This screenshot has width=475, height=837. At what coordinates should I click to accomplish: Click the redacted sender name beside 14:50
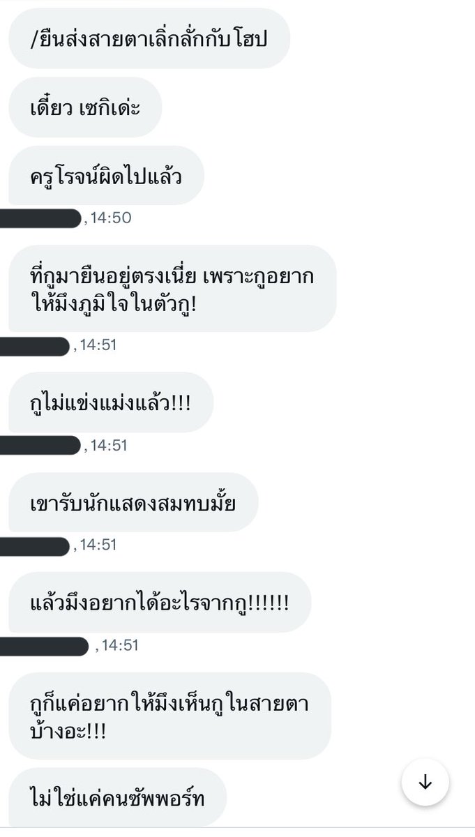tap(40, 218)
